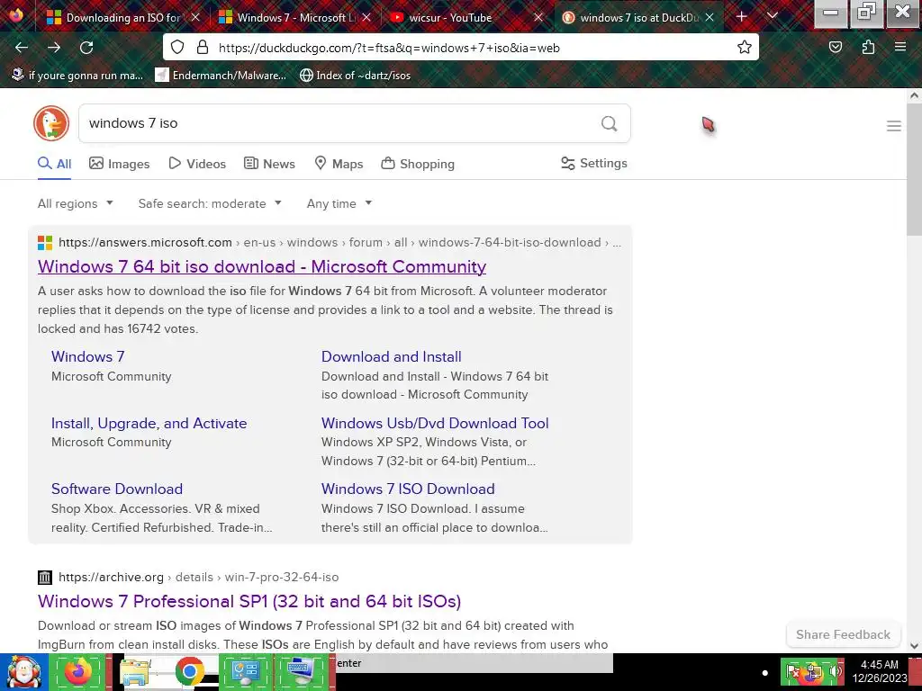Open 'Windows 7 64 bit iso download' result
This screenshot has height=691, width=922.
[x=262, y=266]
